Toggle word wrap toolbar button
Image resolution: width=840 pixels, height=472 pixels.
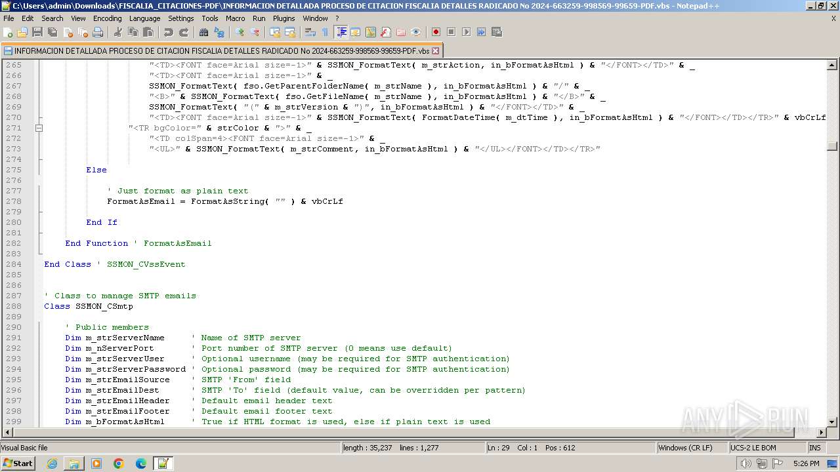310,32
